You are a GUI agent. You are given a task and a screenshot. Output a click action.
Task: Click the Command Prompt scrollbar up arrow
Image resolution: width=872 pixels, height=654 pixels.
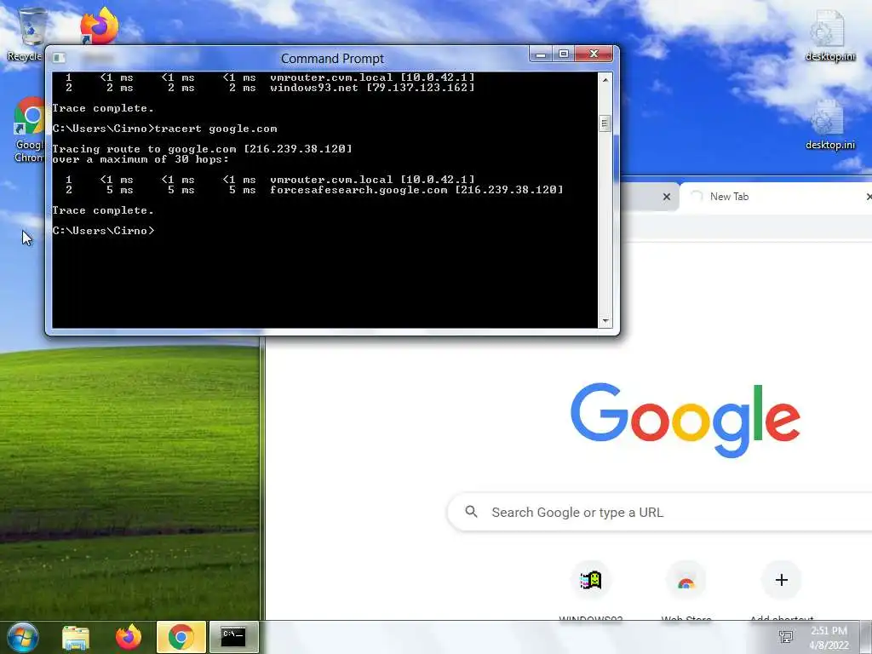tap(605, 79)
